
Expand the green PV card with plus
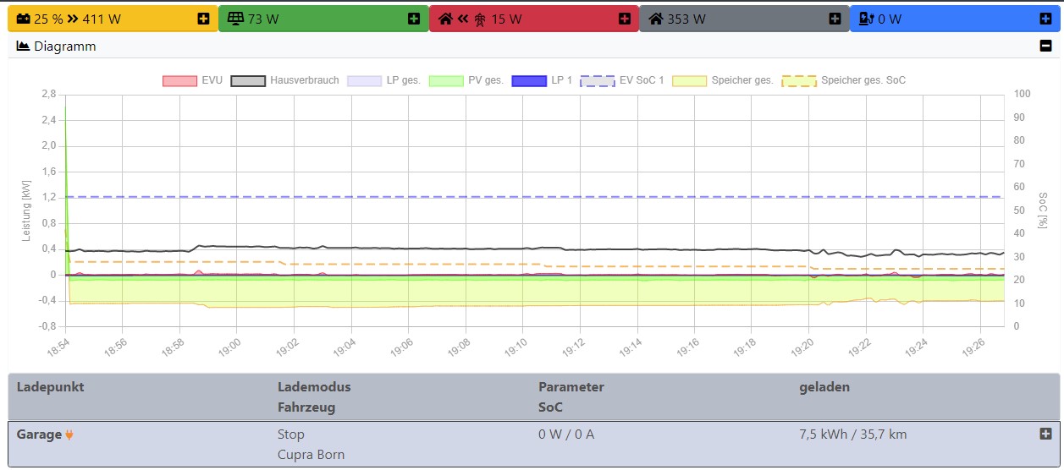tap(414, 19)
